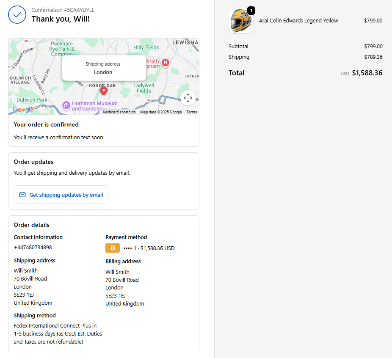
Task: Click the red shipping location pin
Action: tap(103, 91)
